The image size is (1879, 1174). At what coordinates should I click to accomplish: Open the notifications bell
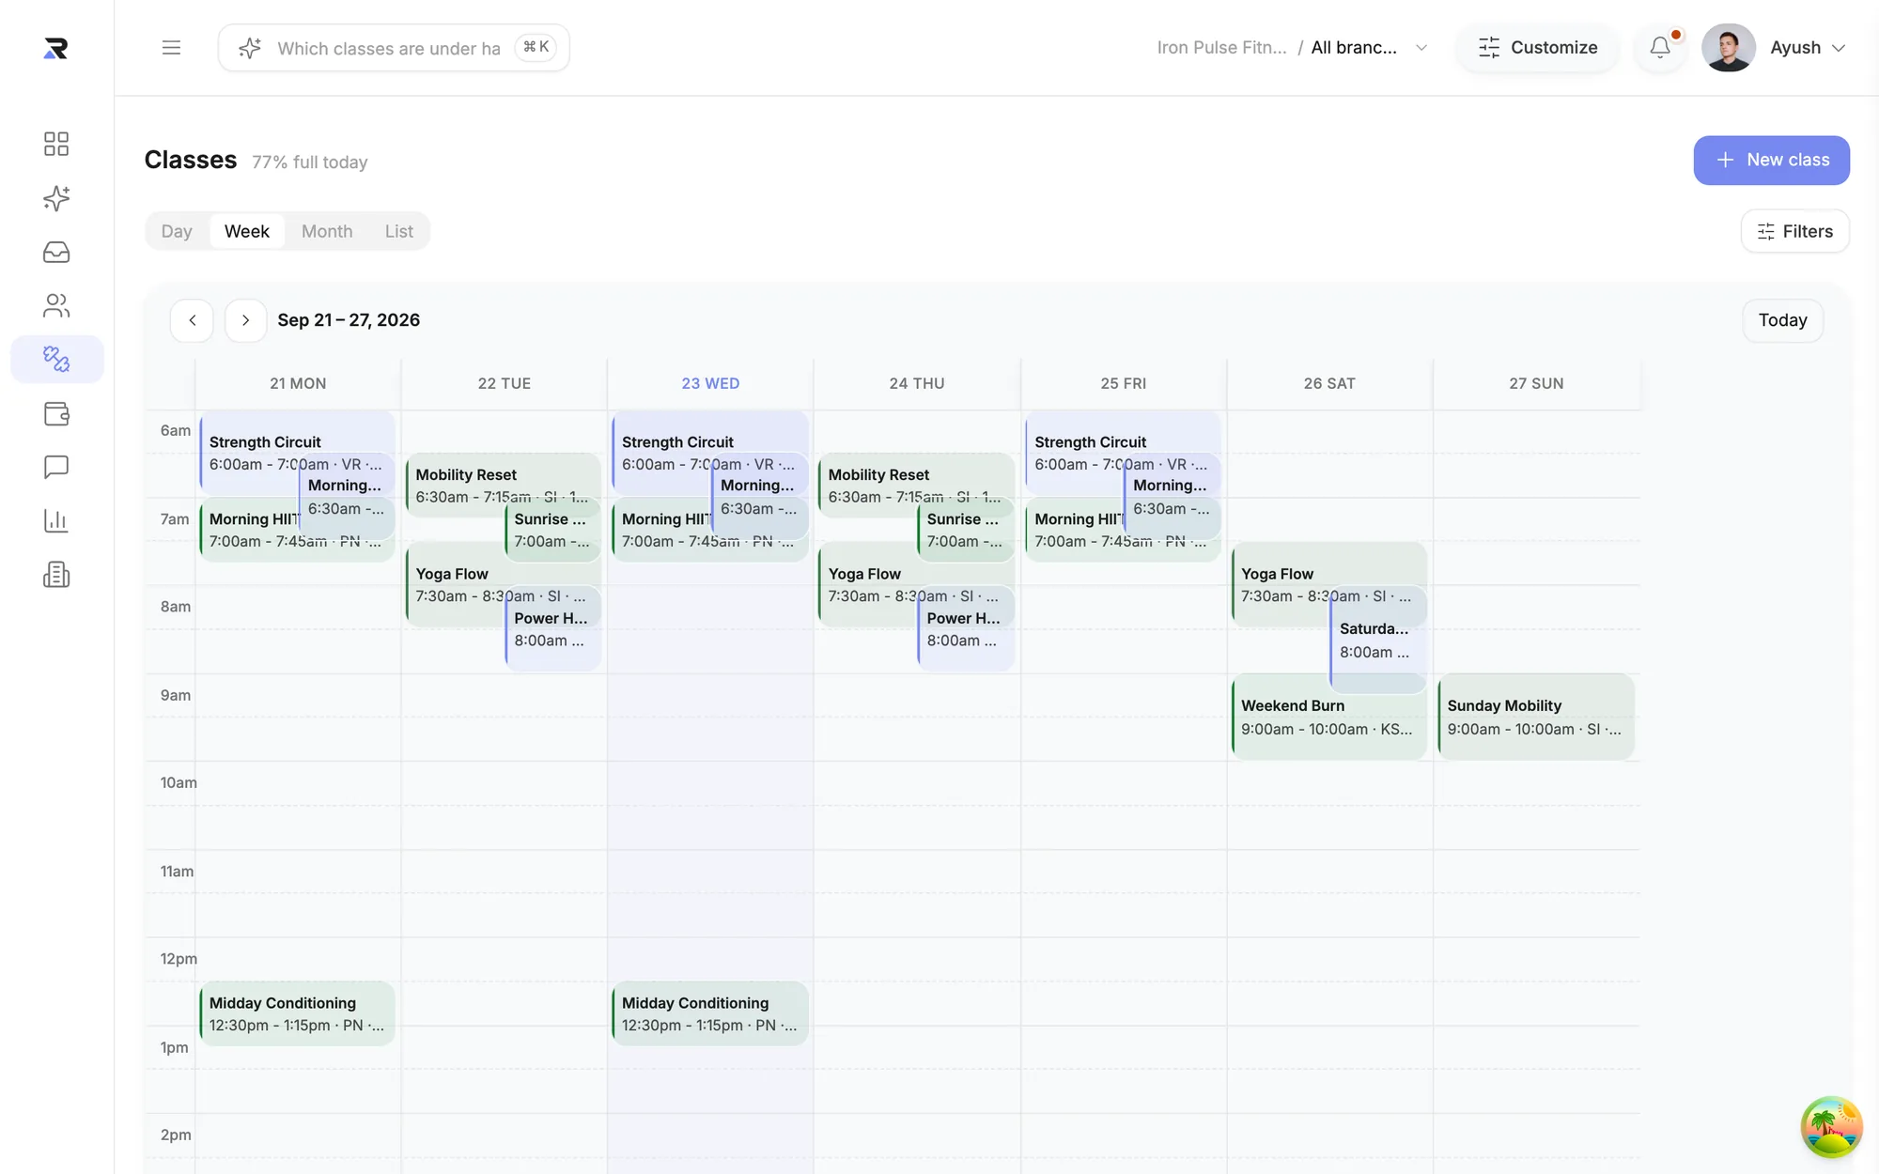(x=1660, y=47)
